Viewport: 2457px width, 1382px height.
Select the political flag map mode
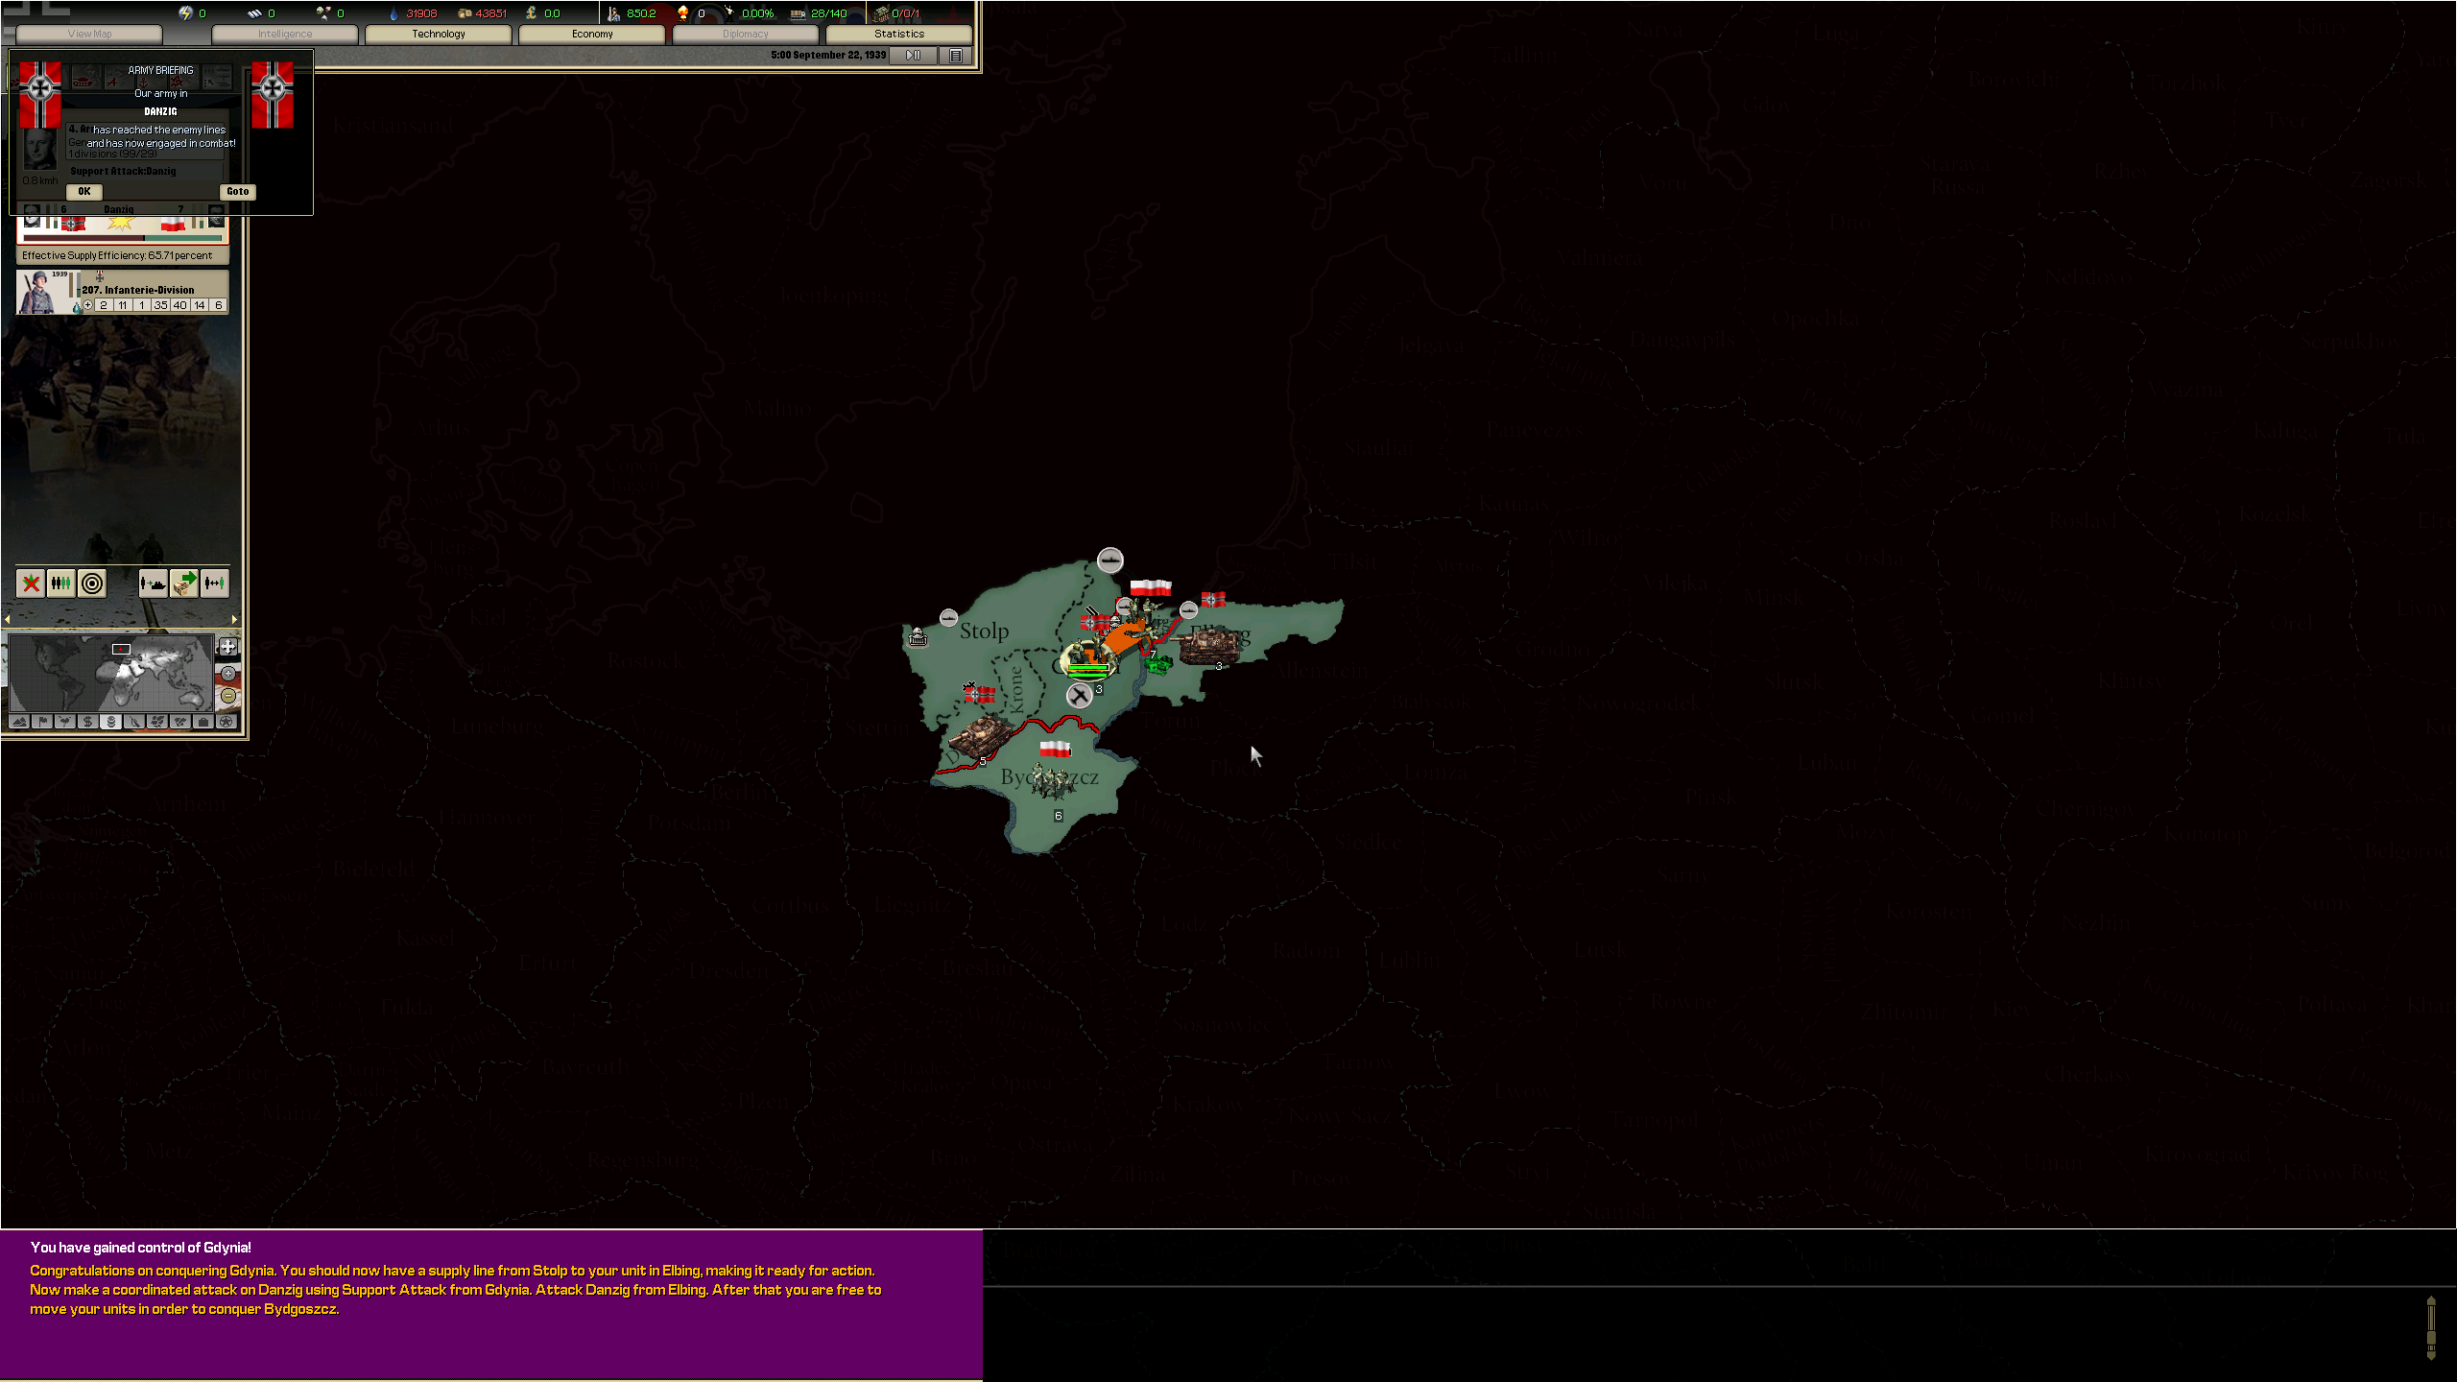[42, 722]
